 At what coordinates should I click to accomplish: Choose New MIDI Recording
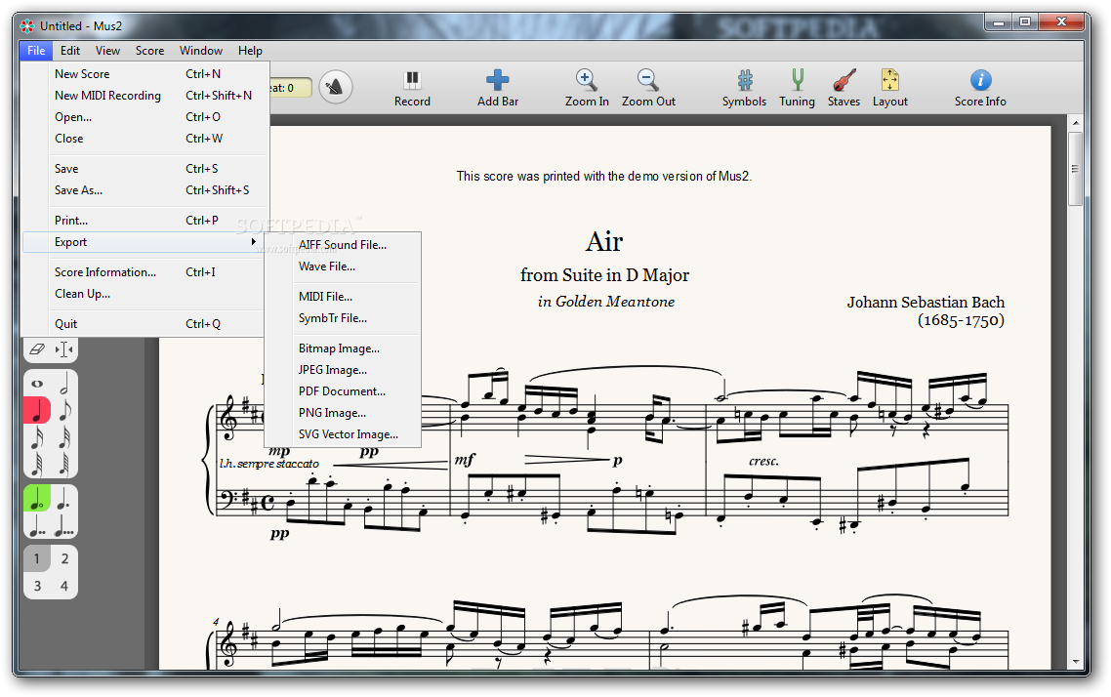145,95
